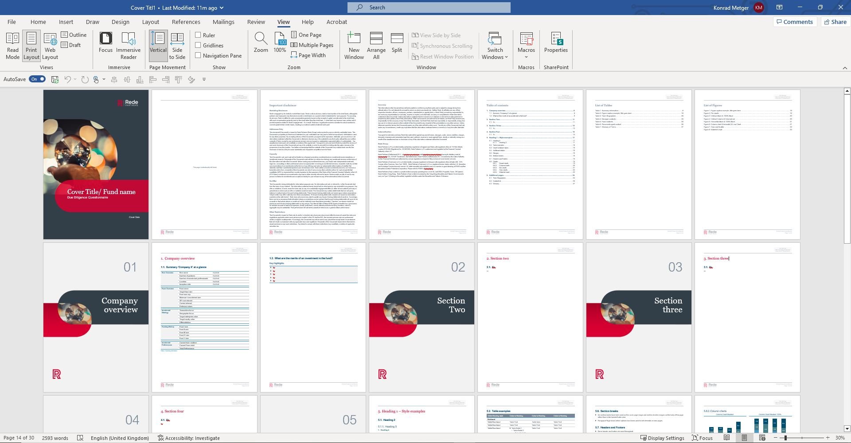Click the Macros button icon
Screen dimensions: 851x443
526,38
